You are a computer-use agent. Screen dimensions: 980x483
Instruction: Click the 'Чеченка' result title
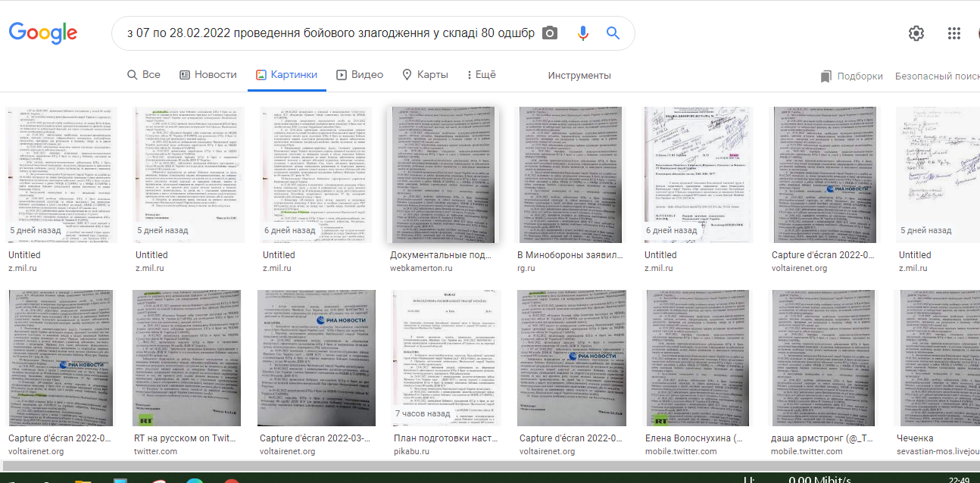click(916, 438)
